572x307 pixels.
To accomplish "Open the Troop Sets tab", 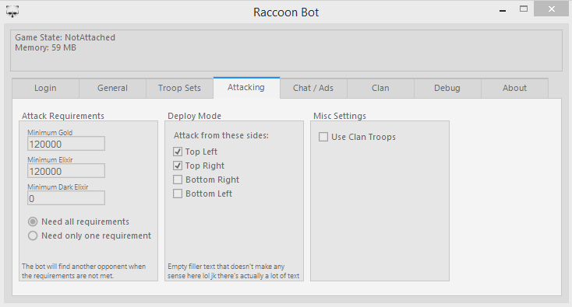I will [x=179, y=88].
